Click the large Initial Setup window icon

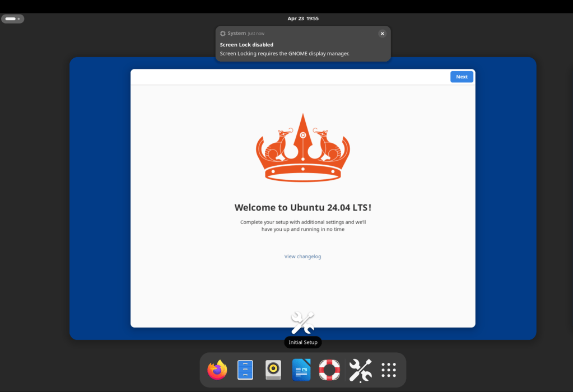[302, 323]
